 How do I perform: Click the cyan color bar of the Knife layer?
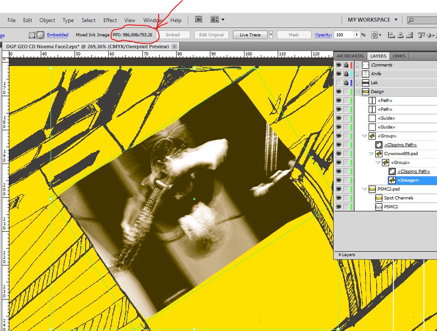pos(351,74)
